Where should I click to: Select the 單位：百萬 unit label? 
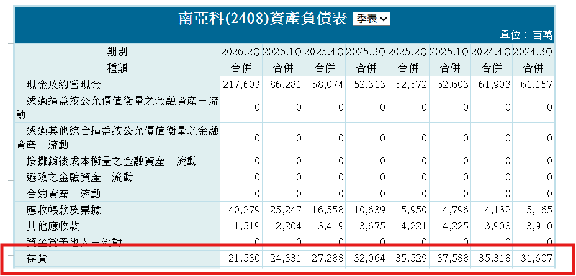pos(526,35)
